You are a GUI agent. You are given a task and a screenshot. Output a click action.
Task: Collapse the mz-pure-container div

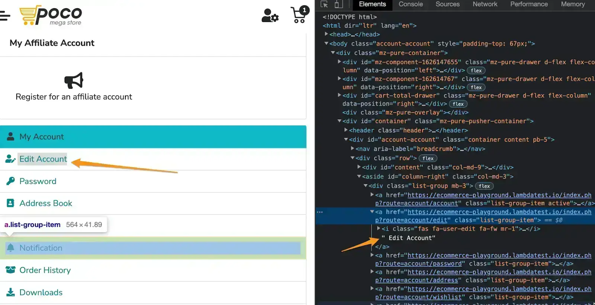click(333, 53)
